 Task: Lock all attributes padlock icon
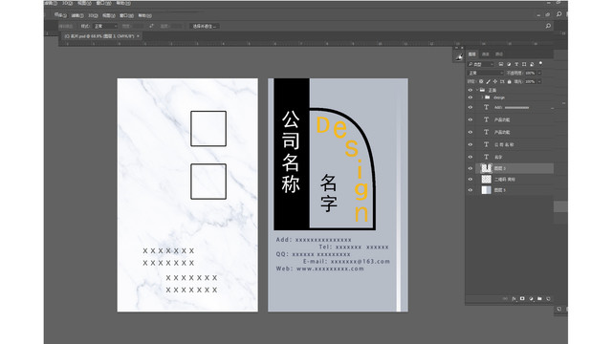(509, 81)
